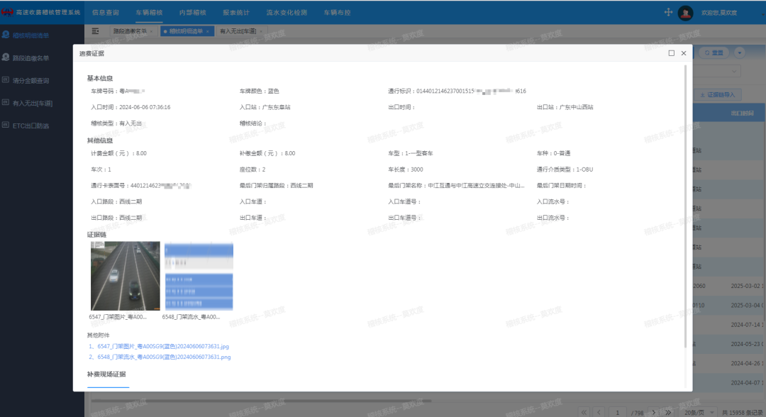Close the 有入无出[车道] tab
This screenshot has width=766, height=417.
point(261,31)
